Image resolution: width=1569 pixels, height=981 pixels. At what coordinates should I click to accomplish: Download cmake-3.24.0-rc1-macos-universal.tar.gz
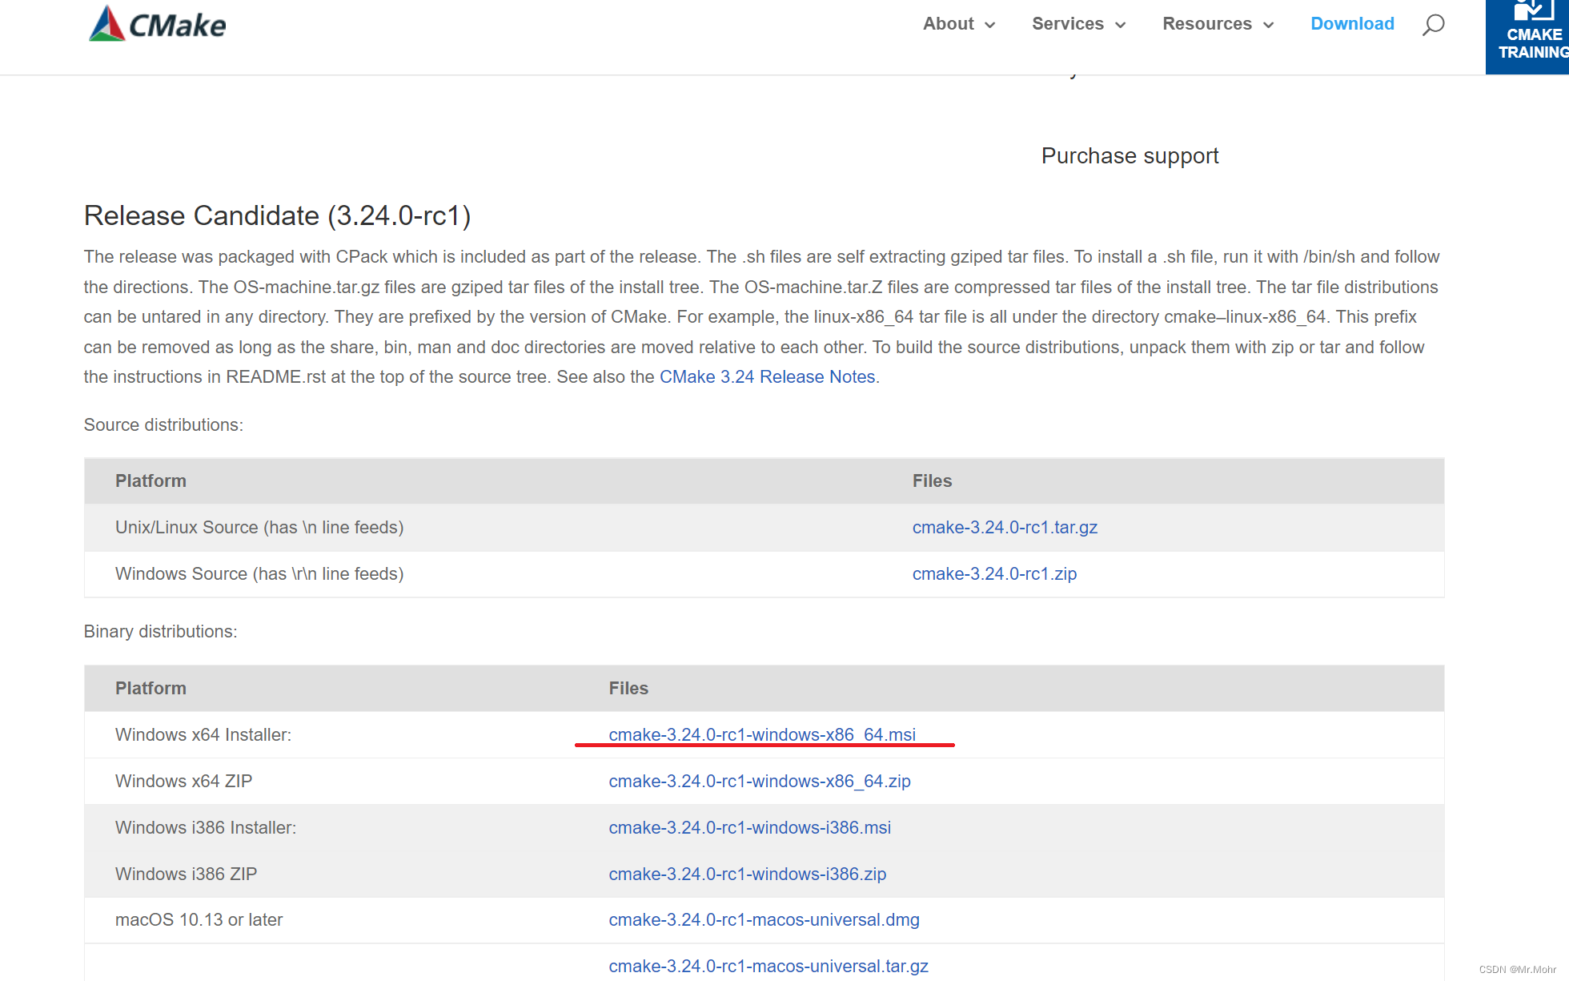(769, 966)
